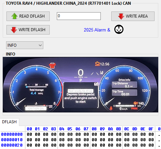This screenshot has height=149, width=161.
Task: Click the READ DFLASH button
Action: 28,16
